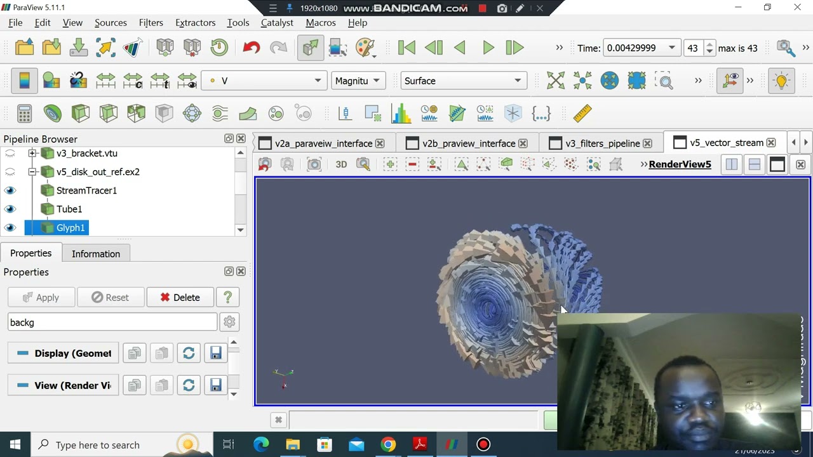This screenshot has width=813, height=457.
Task: Open the Magnitude component dropdown
Action: tap(358, 81)
